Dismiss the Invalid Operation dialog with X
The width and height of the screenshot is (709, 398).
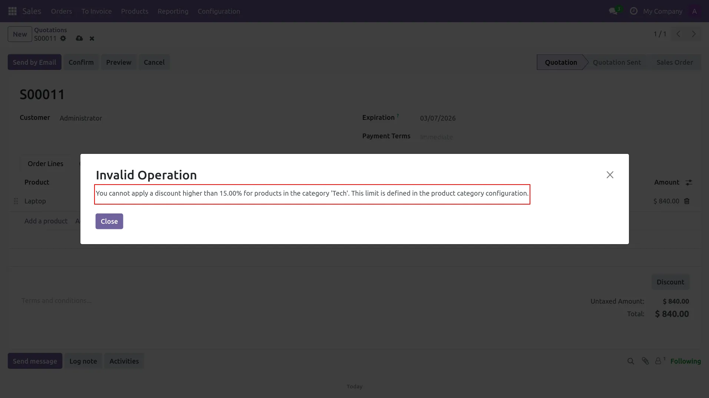[x=610, y=175]
